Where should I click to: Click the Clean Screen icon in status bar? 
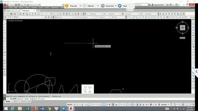pos(190,105)
